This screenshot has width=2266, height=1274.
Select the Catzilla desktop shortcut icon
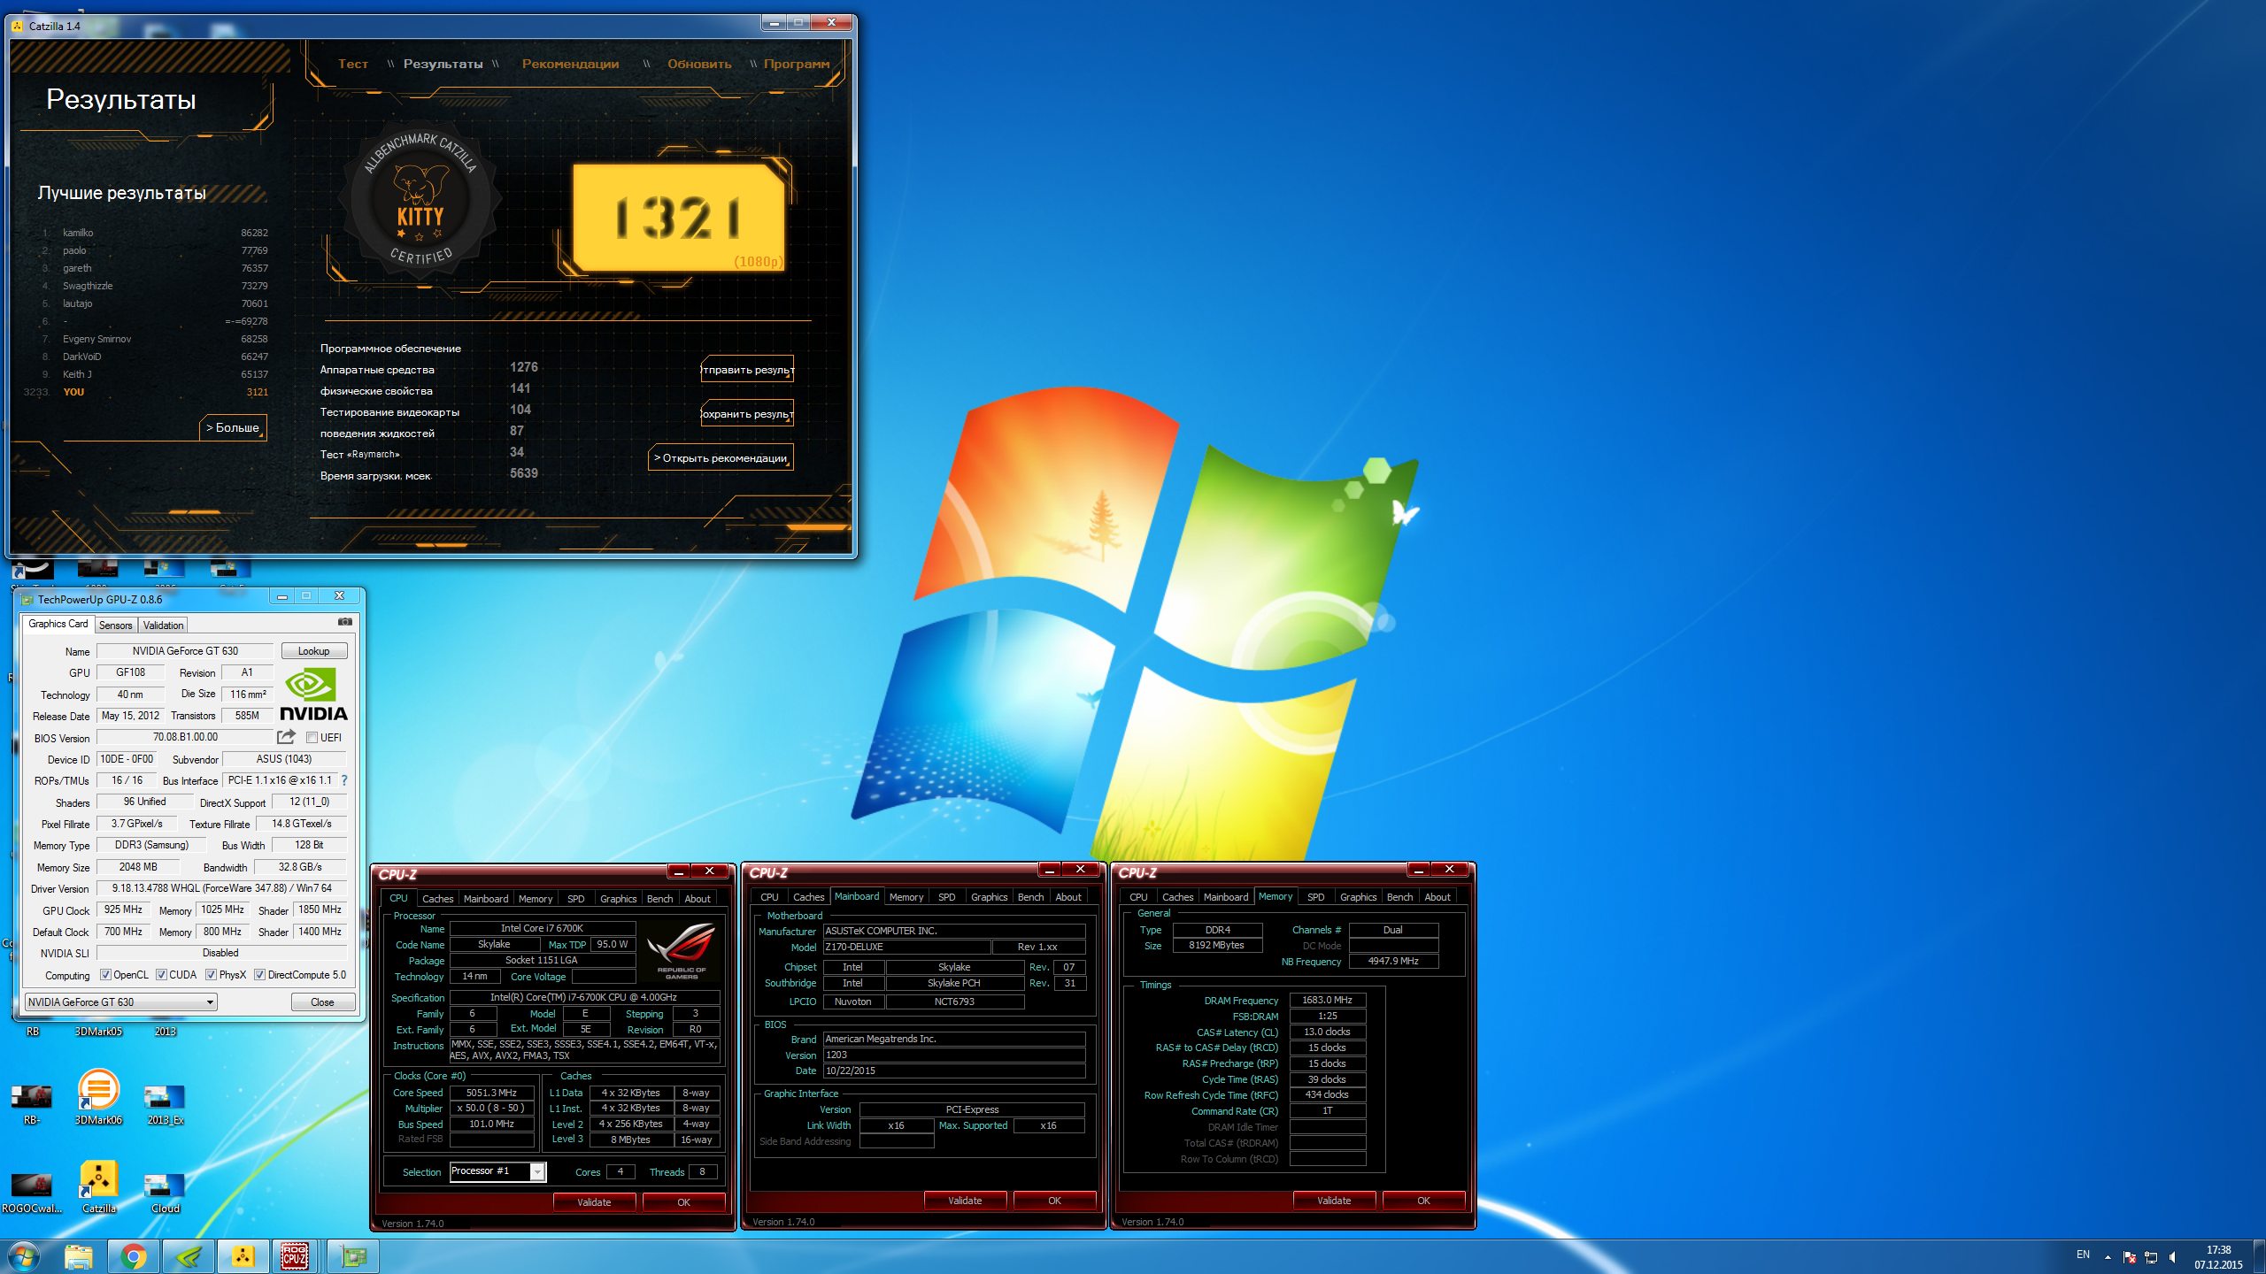click(98, 1186)
